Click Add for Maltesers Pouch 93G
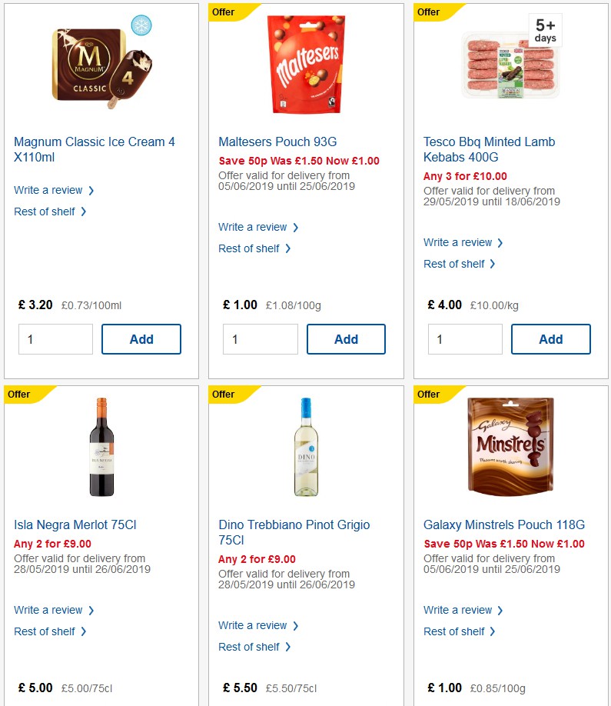 (x=346, y=339)
